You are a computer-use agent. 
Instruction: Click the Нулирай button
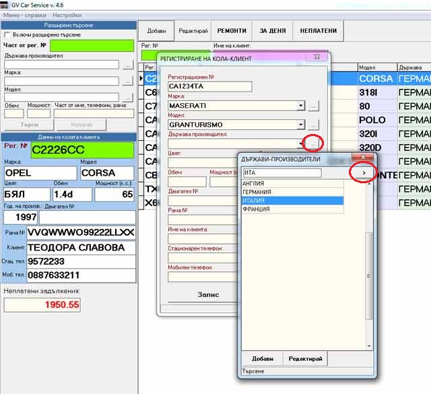(81, 125)
